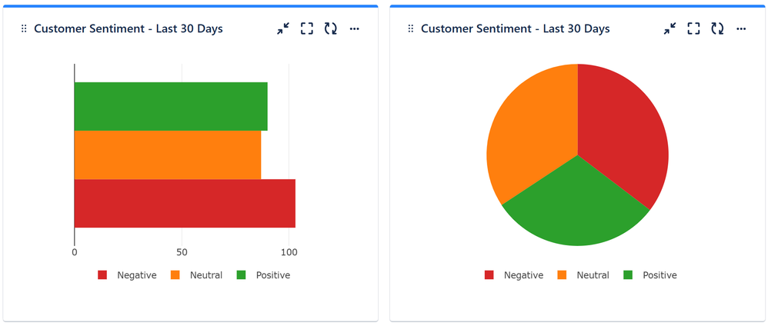Click the 100 axis label on bar chart
This screenshot has height=326, width=768.
289,253
